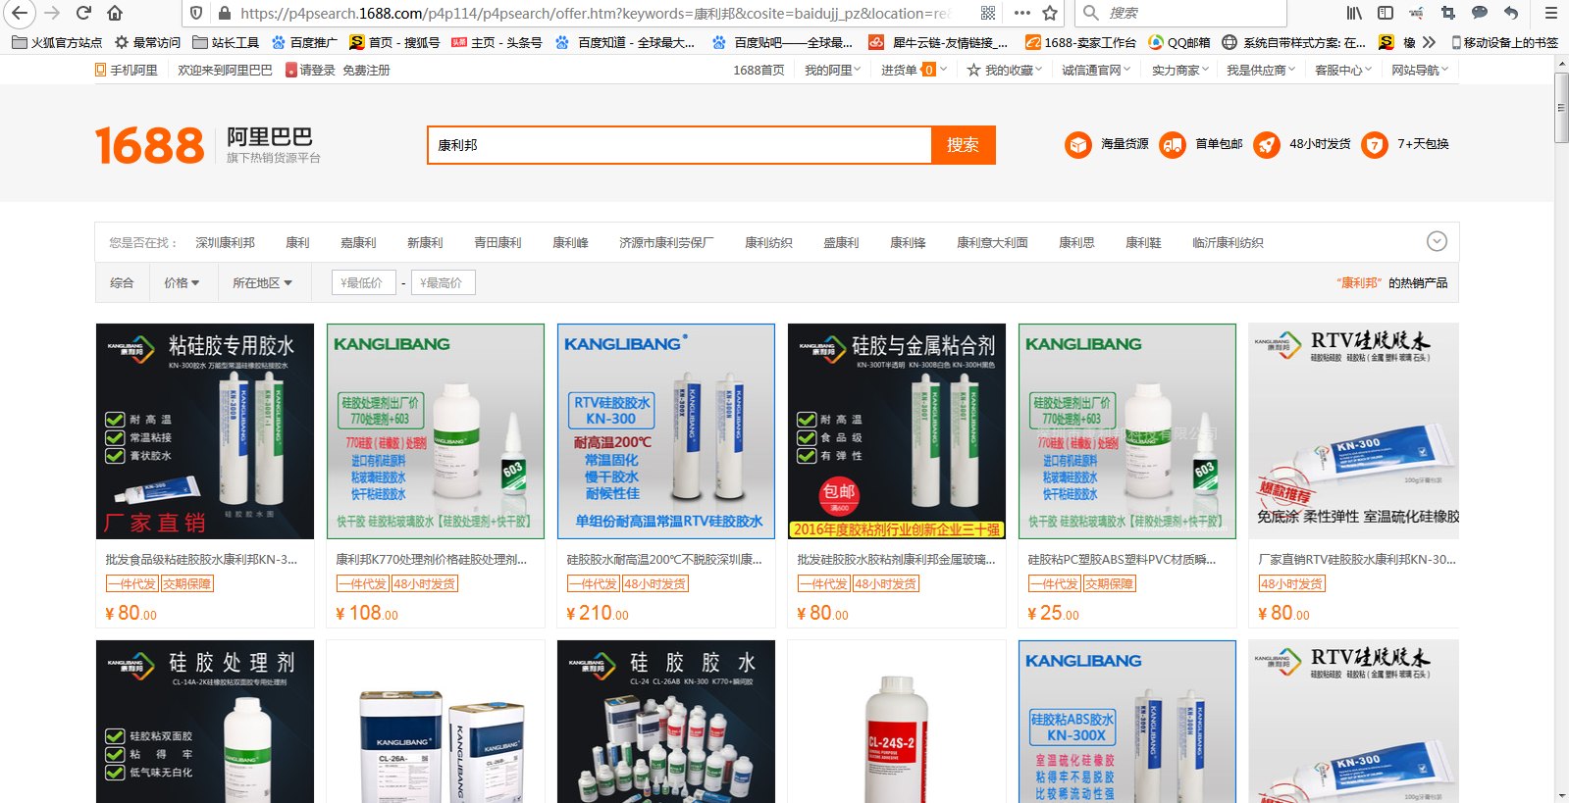
Task: Go to the browser home page
Action: pyautogui.click(x=115, y=13)
